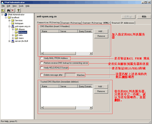
Task: Click the red X delete toolbar icon
Action: point(13,10)
